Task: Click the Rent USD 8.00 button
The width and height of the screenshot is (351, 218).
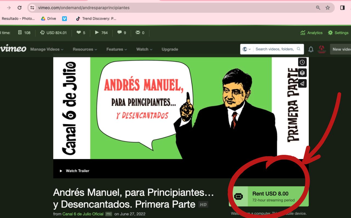Action: tap(269, 196)
